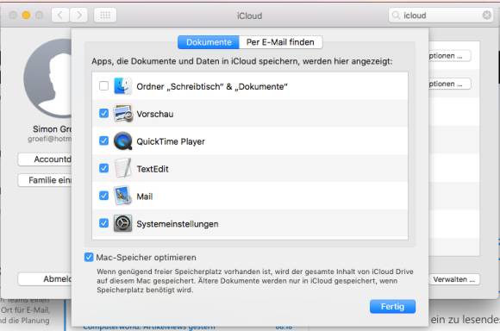Select the Dokumente tab
This screenshot has height=331, width=500.
pyautogui.click(x=209, y=42)
